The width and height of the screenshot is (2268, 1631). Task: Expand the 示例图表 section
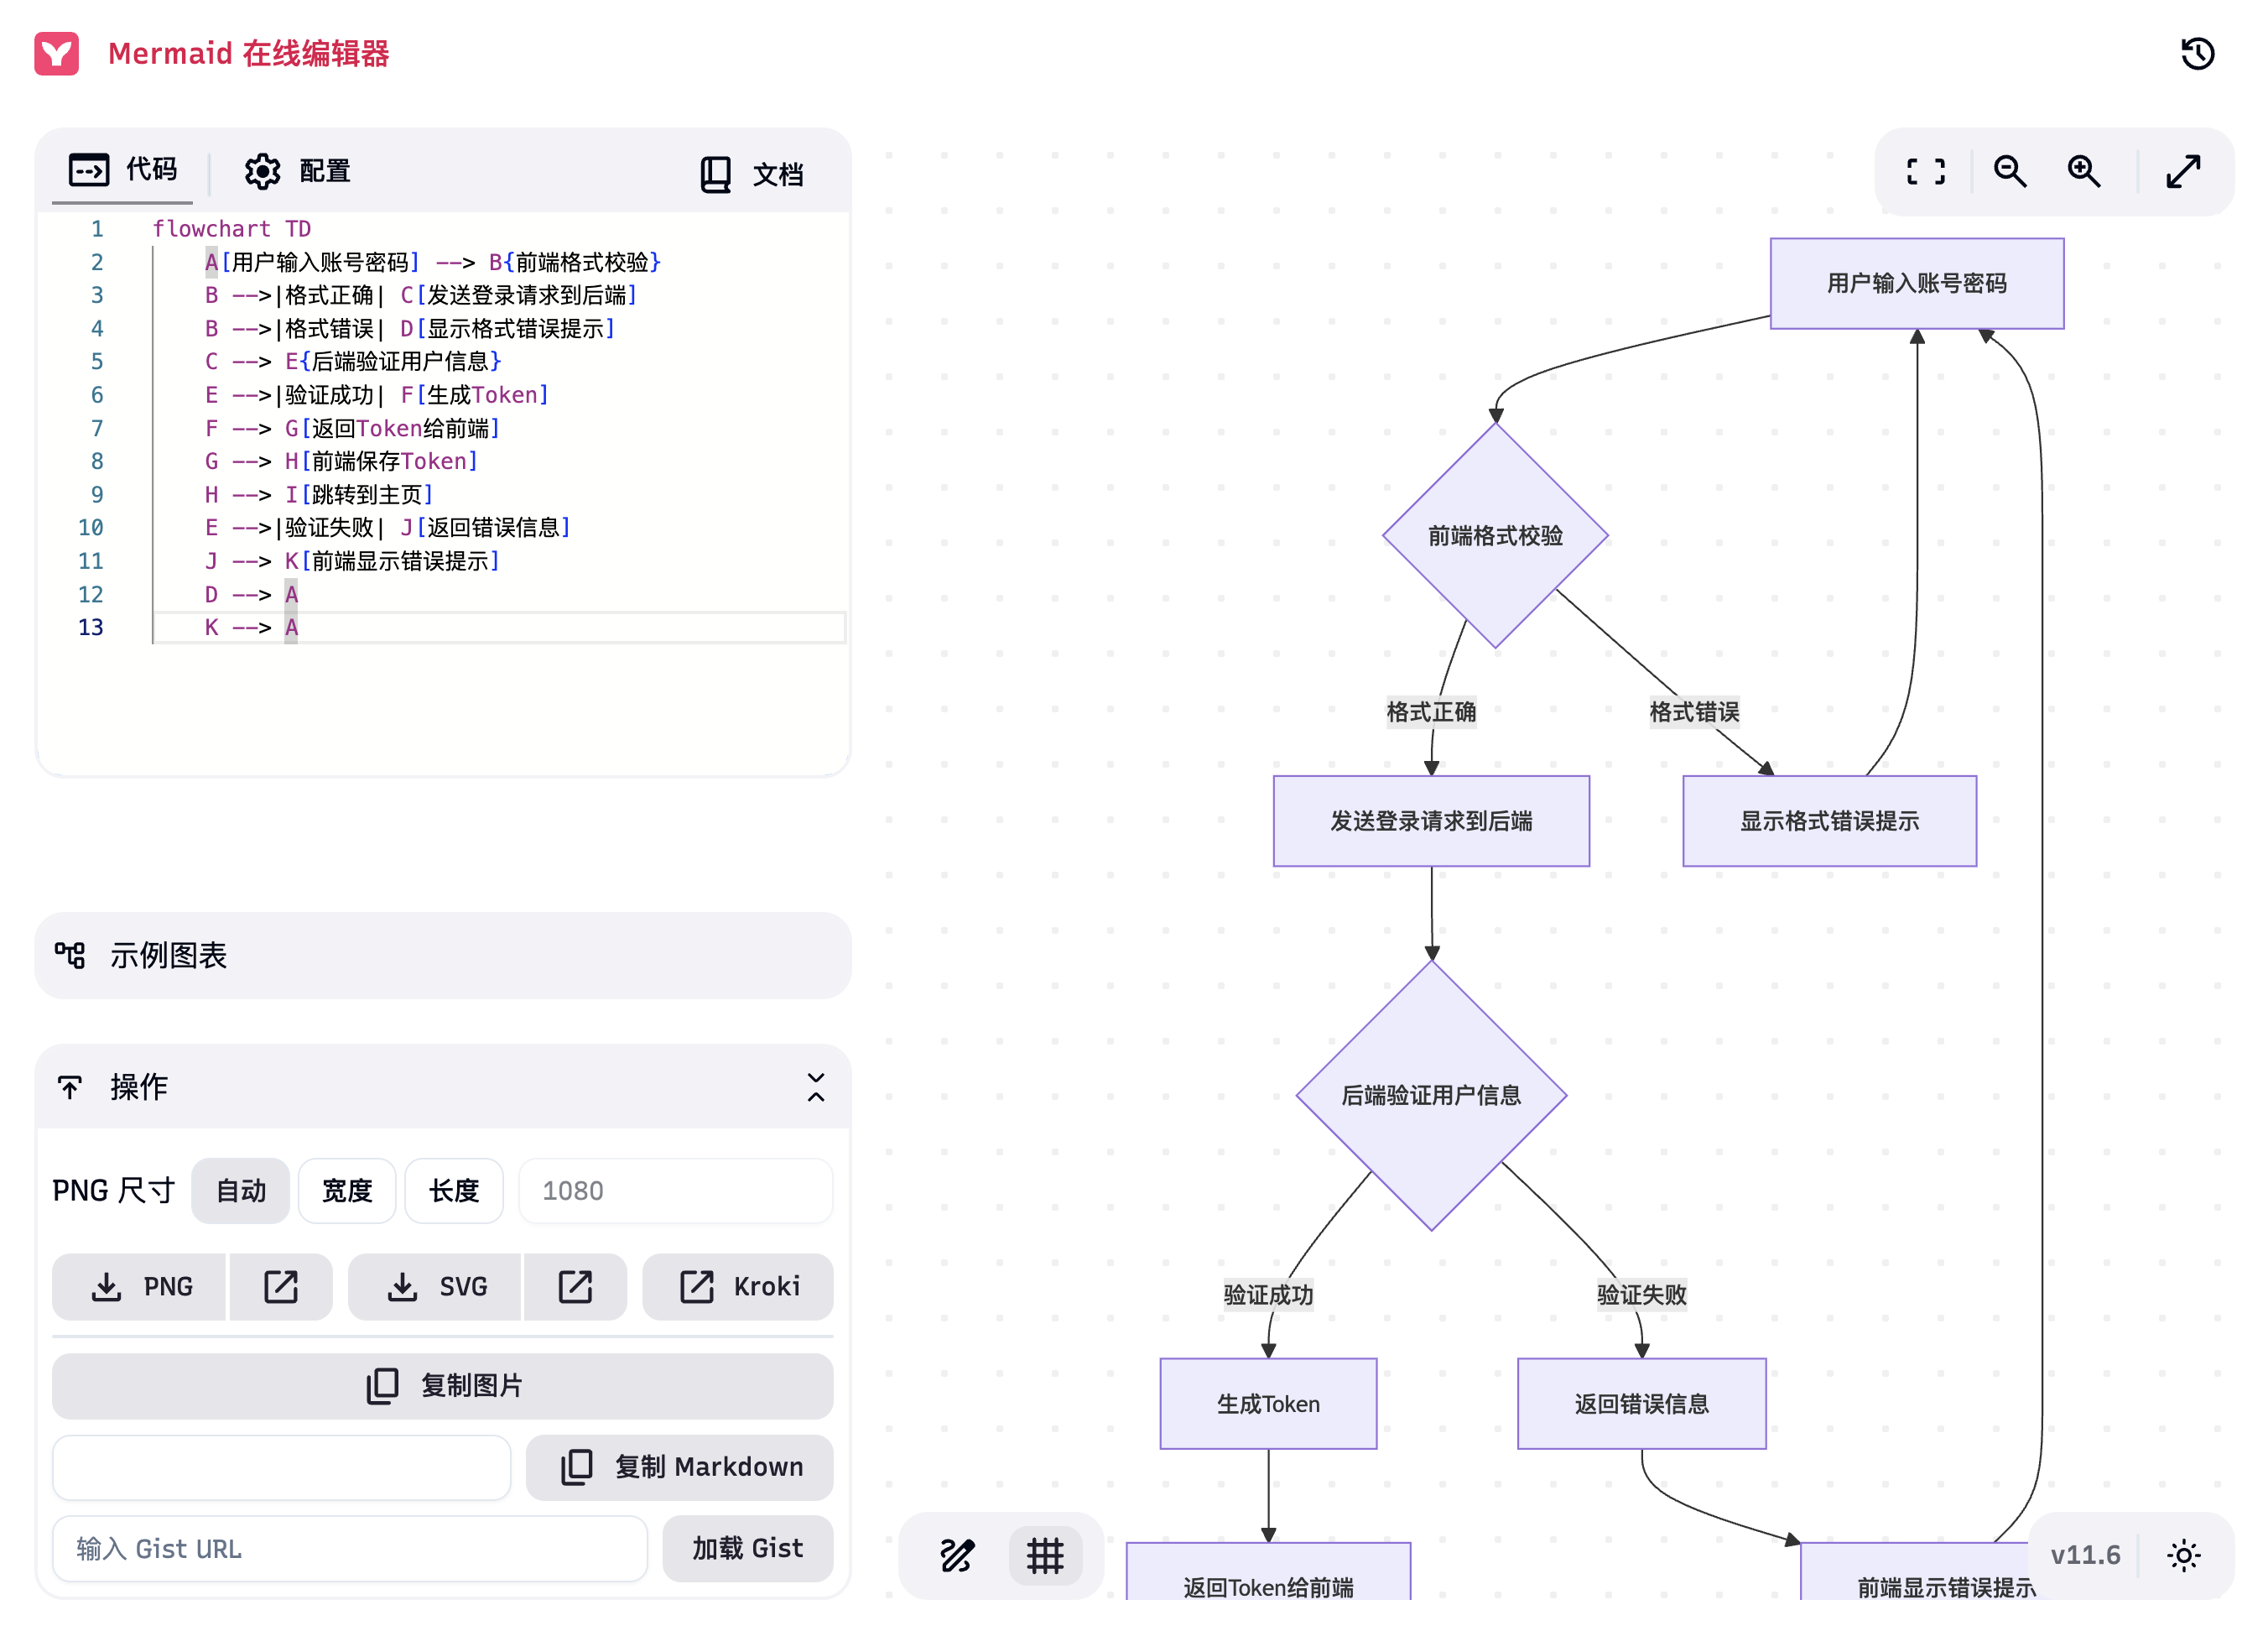click(x=442, y=955)
